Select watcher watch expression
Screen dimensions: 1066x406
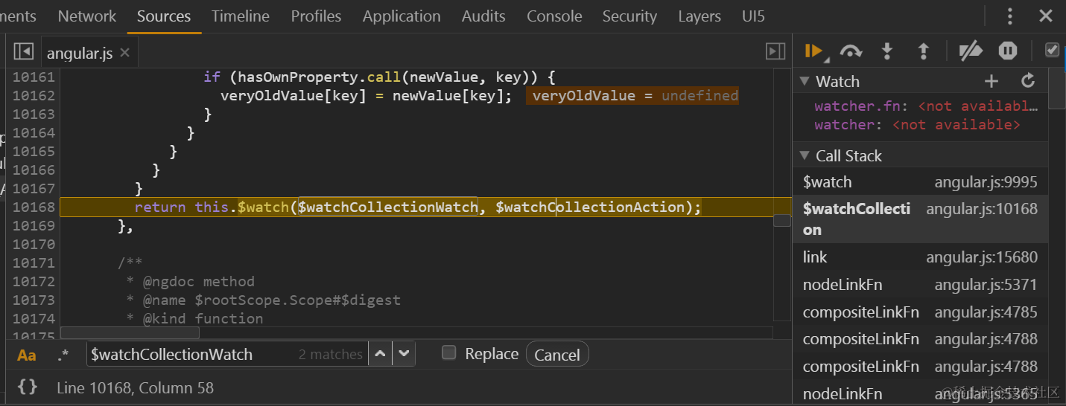(917, 125)
